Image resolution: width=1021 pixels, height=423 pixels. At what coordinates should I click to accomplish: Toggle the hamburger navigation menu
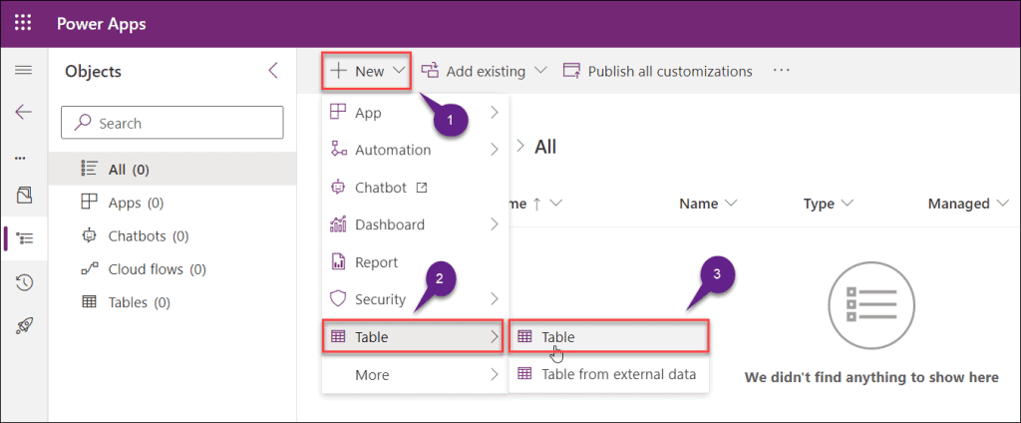click(24, 70)
